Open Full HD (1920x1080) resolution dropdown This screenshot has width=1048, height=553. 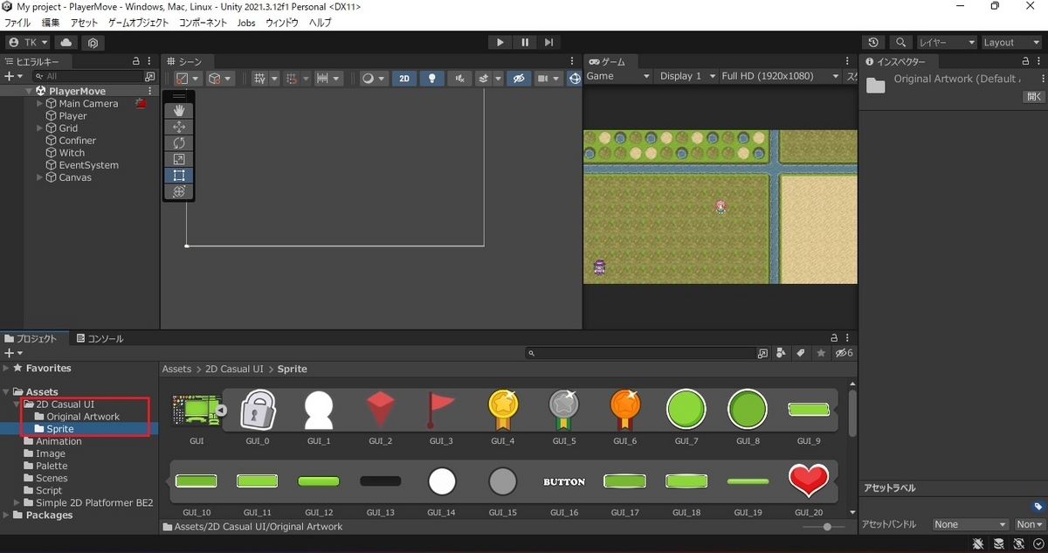(x=780, y=76)
